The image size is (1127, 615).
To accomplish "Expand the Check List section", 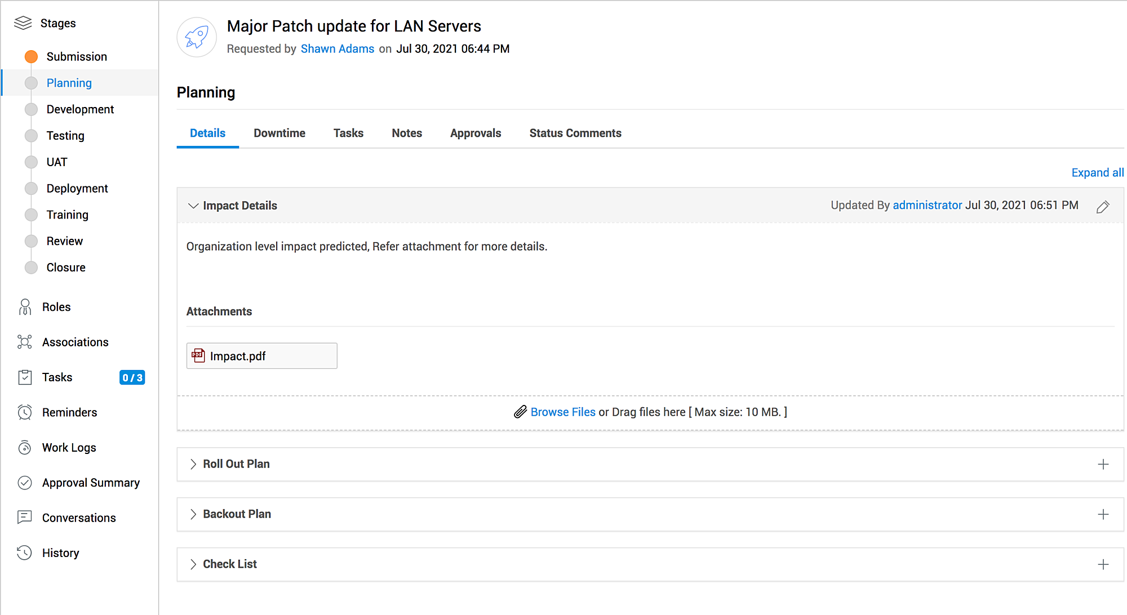I will pyautogui.click(x=193, y=564).
